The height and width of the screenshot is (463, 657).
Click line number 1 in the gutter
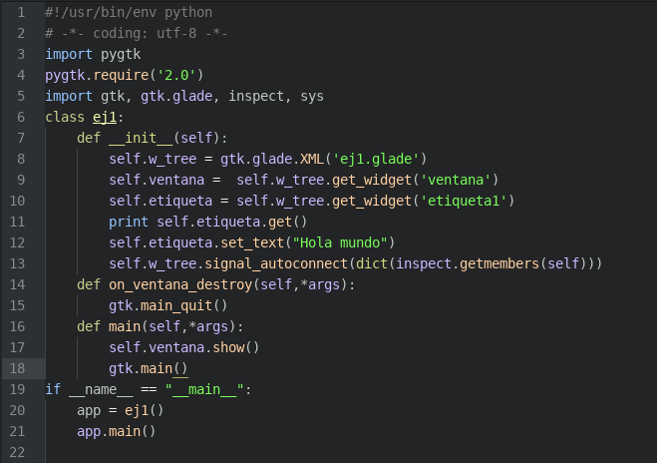(x=20, y=12)
